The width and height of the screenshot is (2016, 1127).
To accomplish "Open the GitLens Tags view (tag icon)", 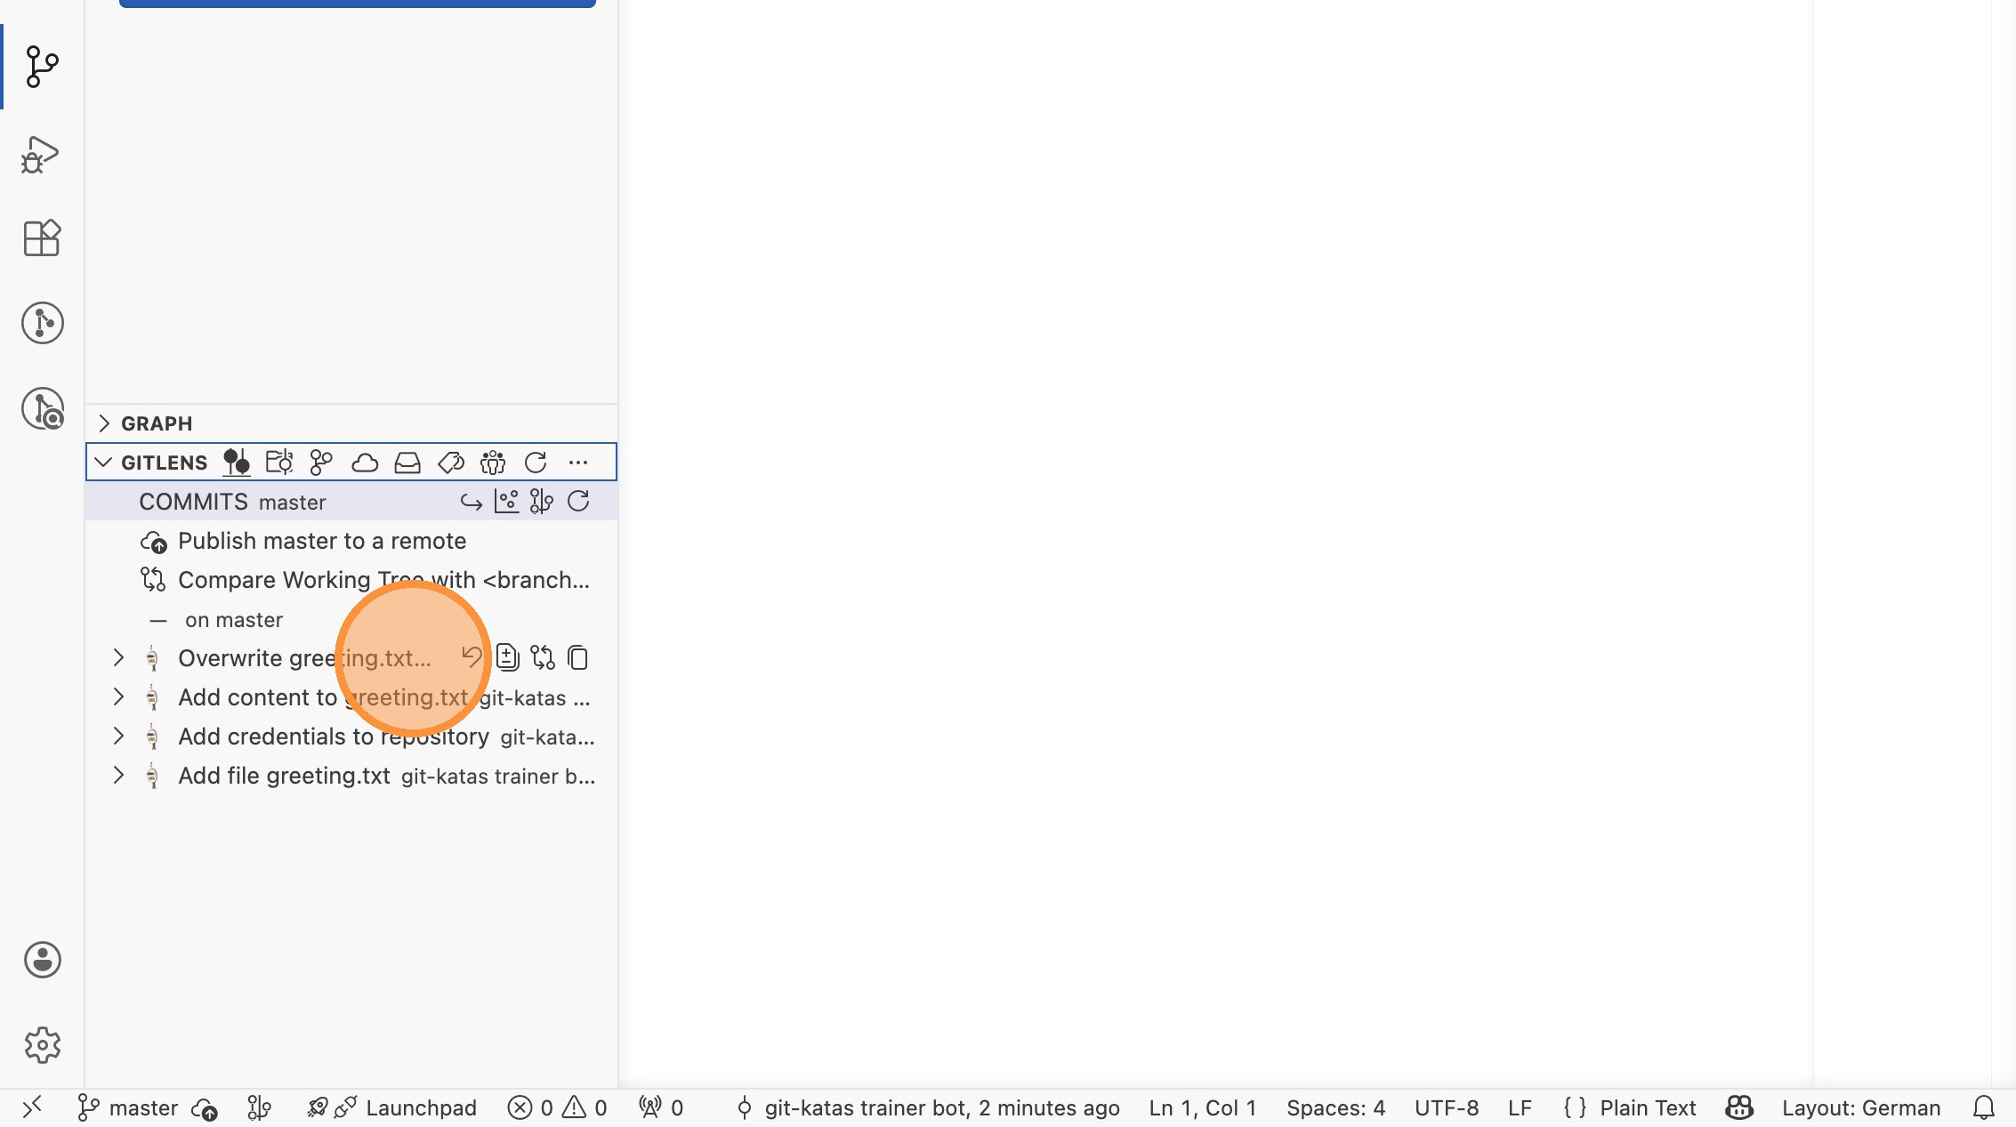I will click(x=451, y=463).
